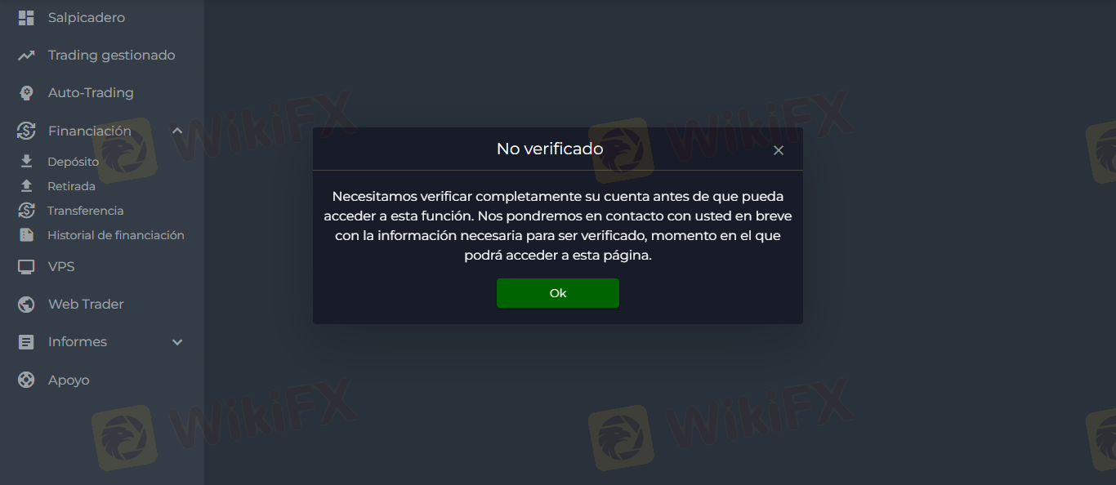The width and height of the screenshot is (1116, 485).
Task: Close the No verificado dialog
Action: 779,150
